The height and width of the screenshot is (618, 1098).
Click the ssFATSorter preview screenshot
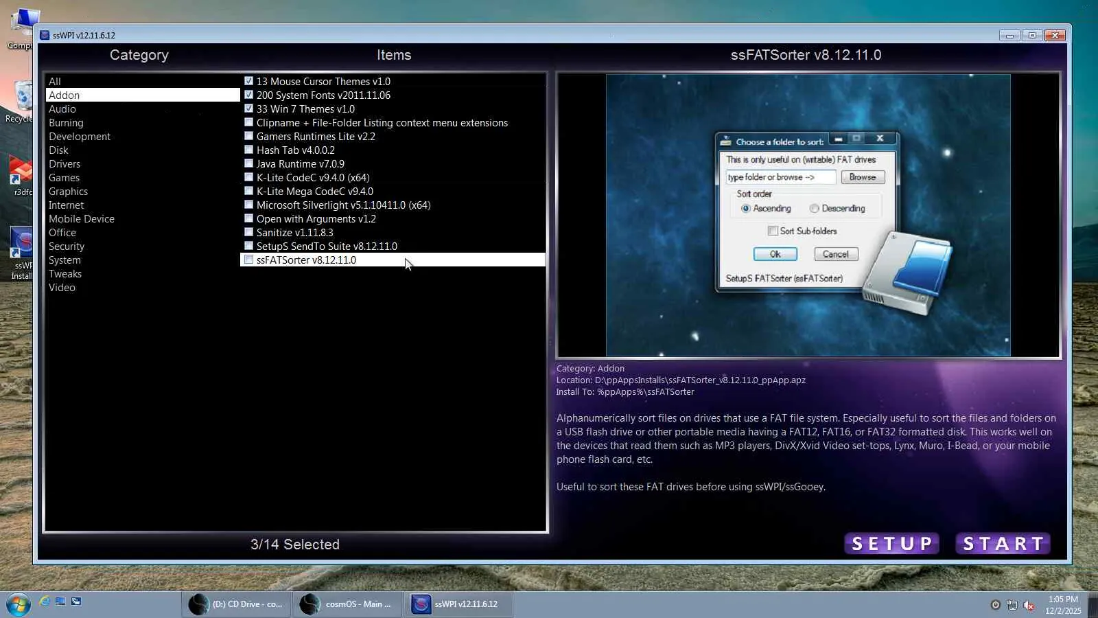[808, 215]
